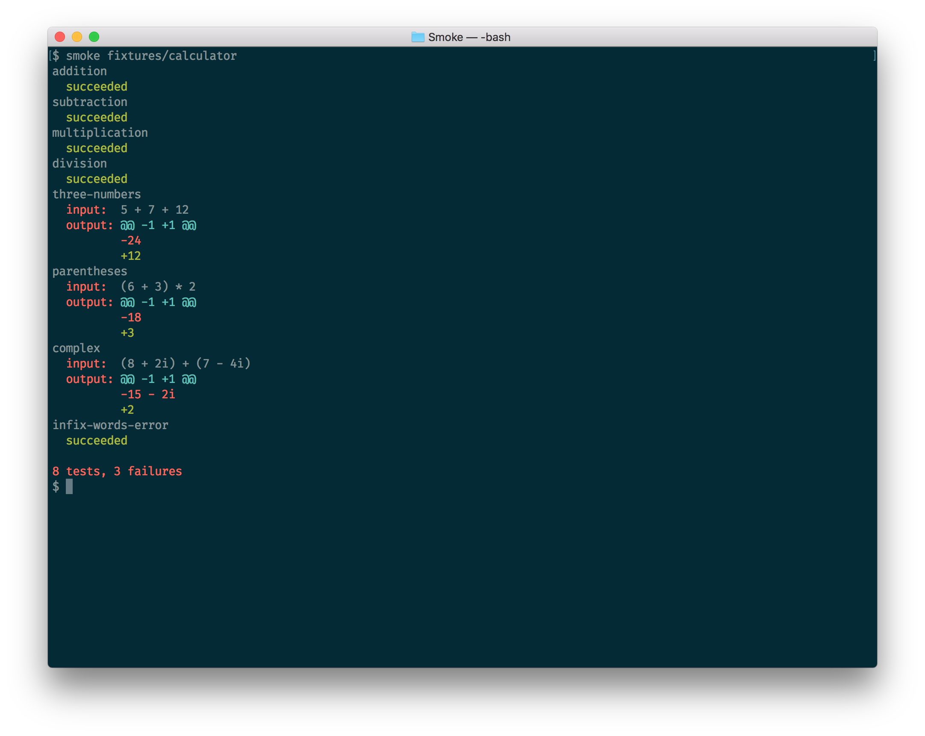Click the 'Smoke — -bash' window title
The width and height of the screenshot is (925, 736).
pyautogui.click(x=469, y=37)
